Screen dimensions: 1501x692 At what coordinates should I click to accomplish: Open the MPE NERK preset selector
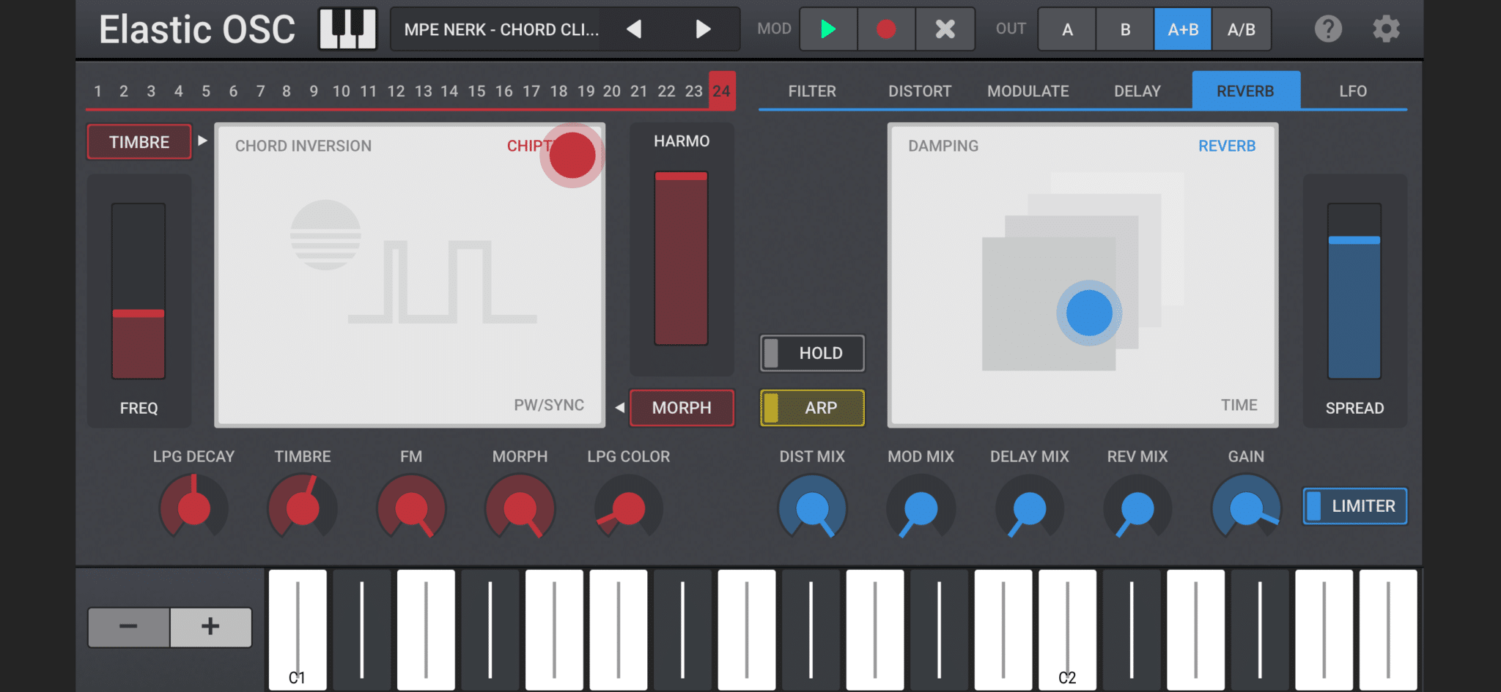coord(501,29)
